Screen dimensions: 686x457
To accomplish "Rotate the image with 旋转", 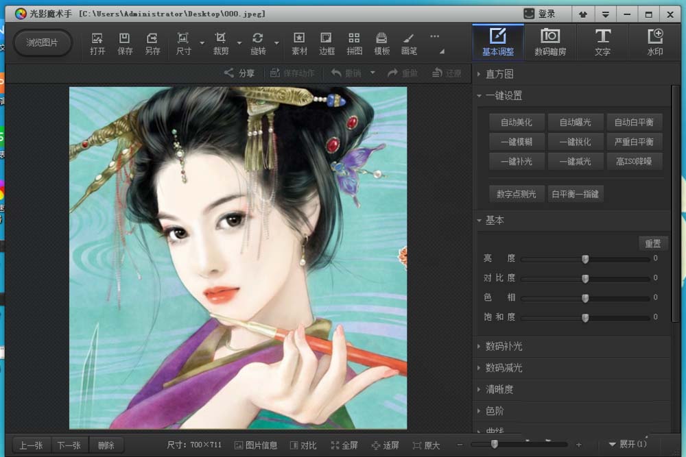I will point(258,43).
